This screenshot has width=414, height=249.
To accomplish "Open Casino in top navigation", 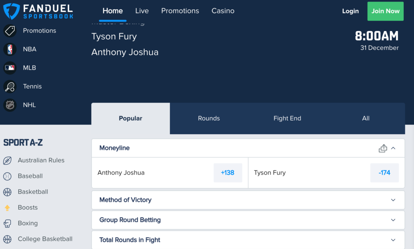I will [x=223, y=11].
